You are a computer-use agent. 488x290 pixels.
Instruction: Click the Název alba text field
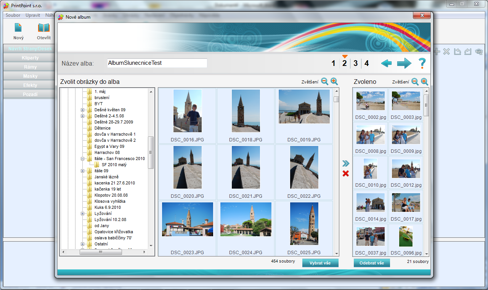point(157,63)
